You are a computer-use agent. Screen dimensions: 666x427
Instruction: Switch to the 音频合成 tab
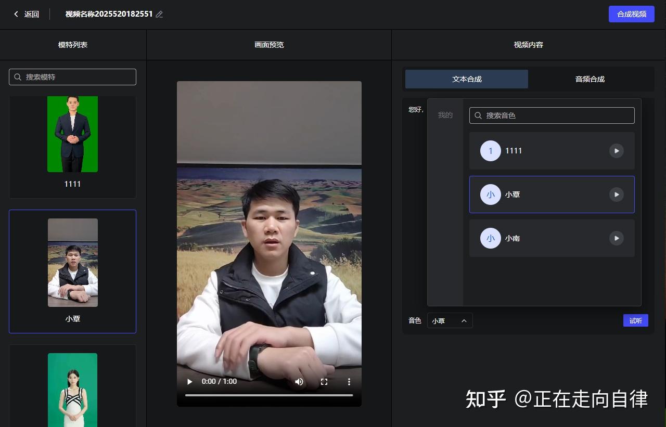click(590, 79)
